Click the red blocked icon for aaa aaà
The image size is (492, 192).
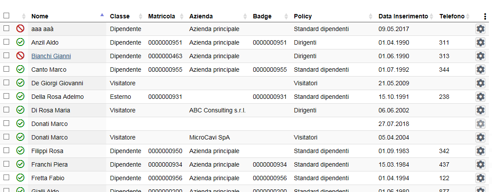pos(20,29)
